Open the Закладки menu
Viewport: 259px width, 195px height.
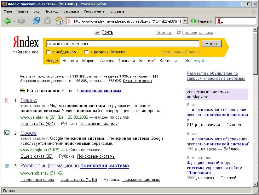pos(71,11)
